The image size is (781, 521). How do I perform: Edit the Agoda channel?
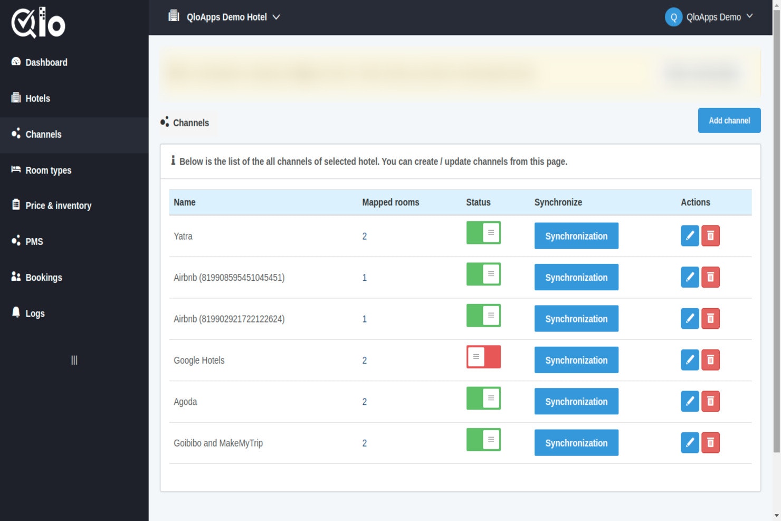[690, 401]
